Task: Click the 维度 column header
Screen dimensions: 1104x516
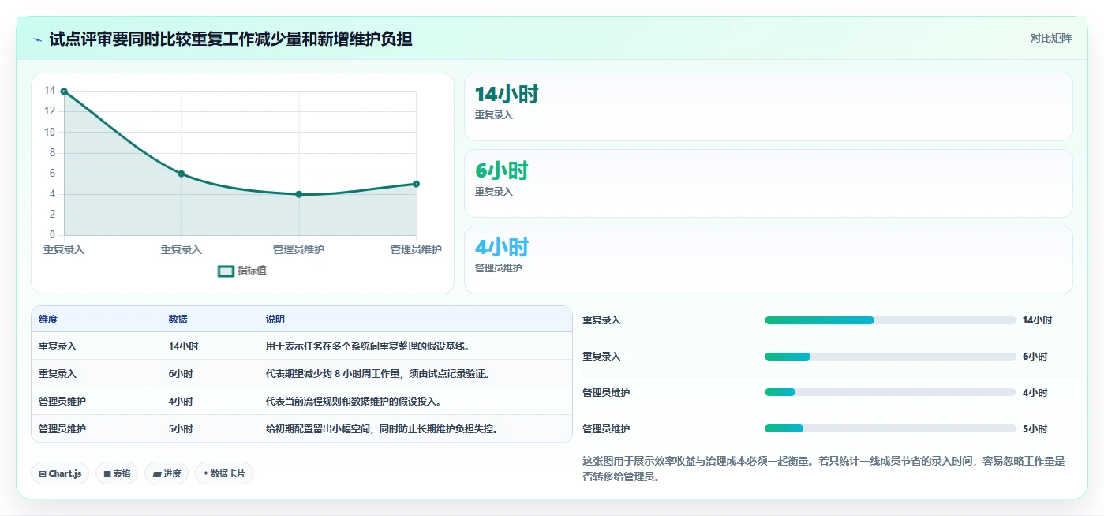Action: (x=48, y=320)
